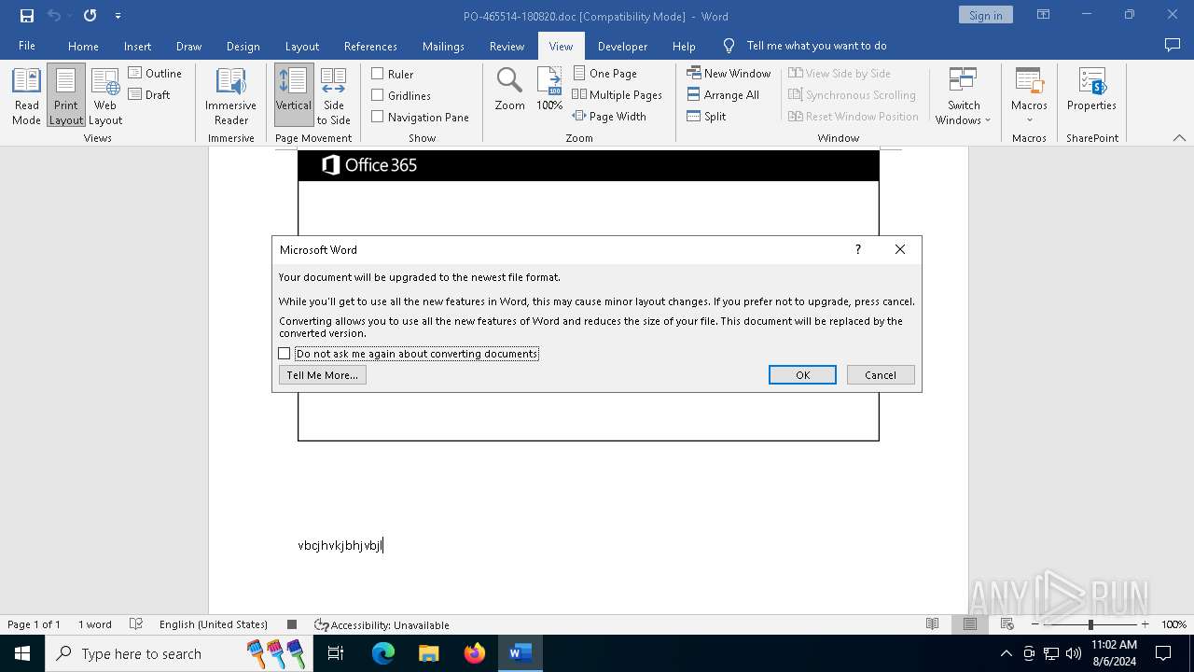Open the Layout tab
1194x672 pixels.
pyautogui.click(x=301, y=46)
